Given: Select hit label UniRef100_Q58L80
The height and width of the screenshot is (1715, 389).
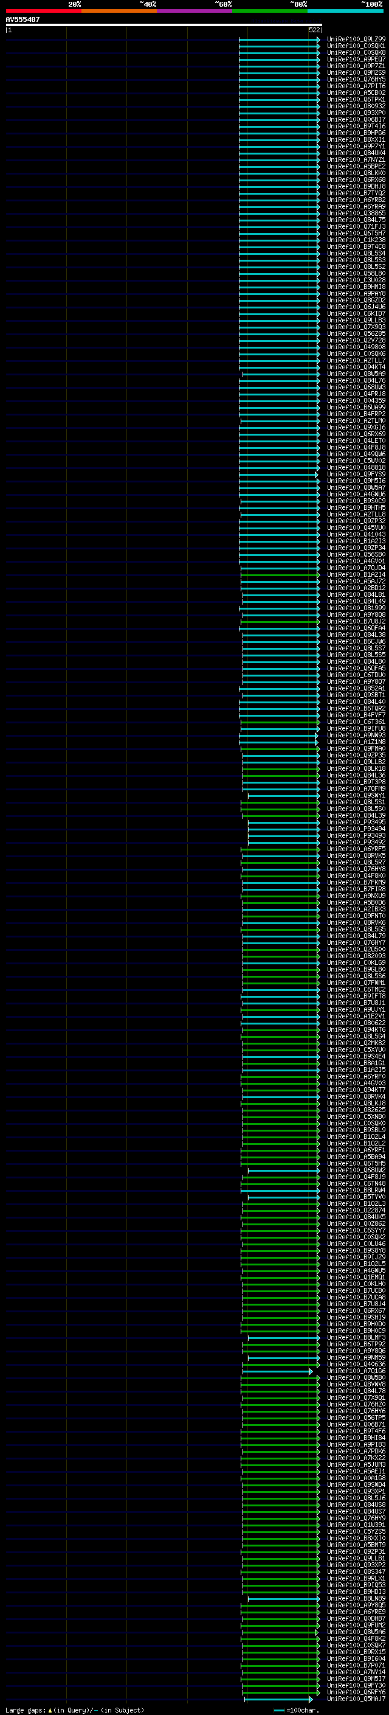Looking at the screenshot, I should (x=356, y=274).
